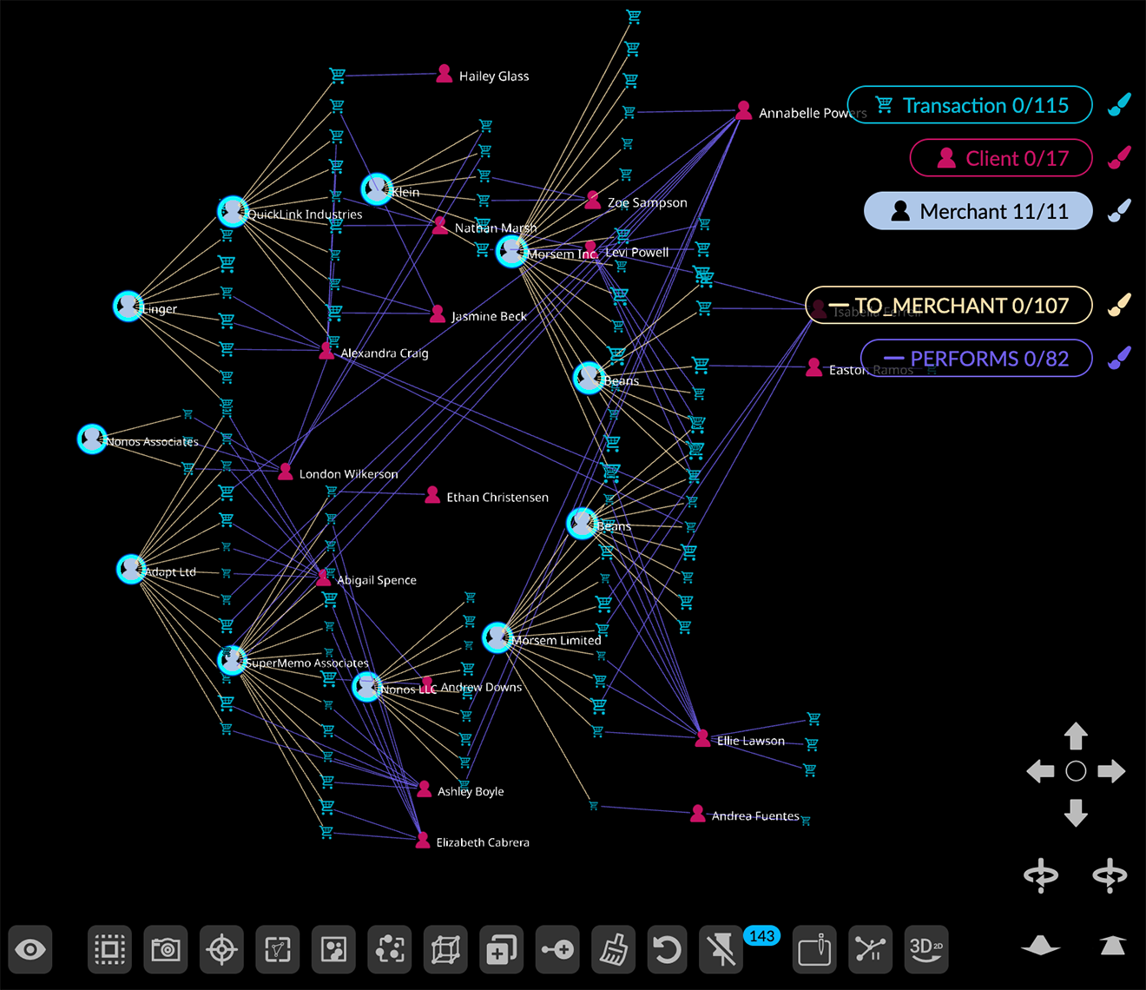
Task: Open the region selection tool icon
Action: (277, 949)
